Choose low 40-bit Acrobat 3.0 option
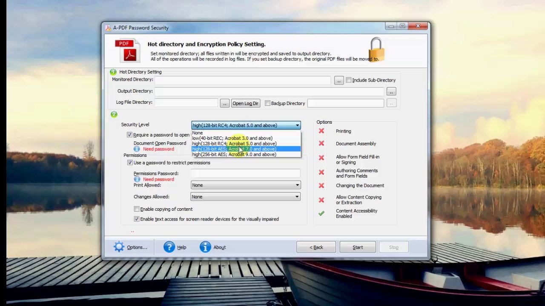 (246, 138)
